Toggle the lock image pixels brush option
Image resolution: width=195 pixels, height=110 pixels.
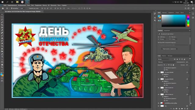coord(167,65)
